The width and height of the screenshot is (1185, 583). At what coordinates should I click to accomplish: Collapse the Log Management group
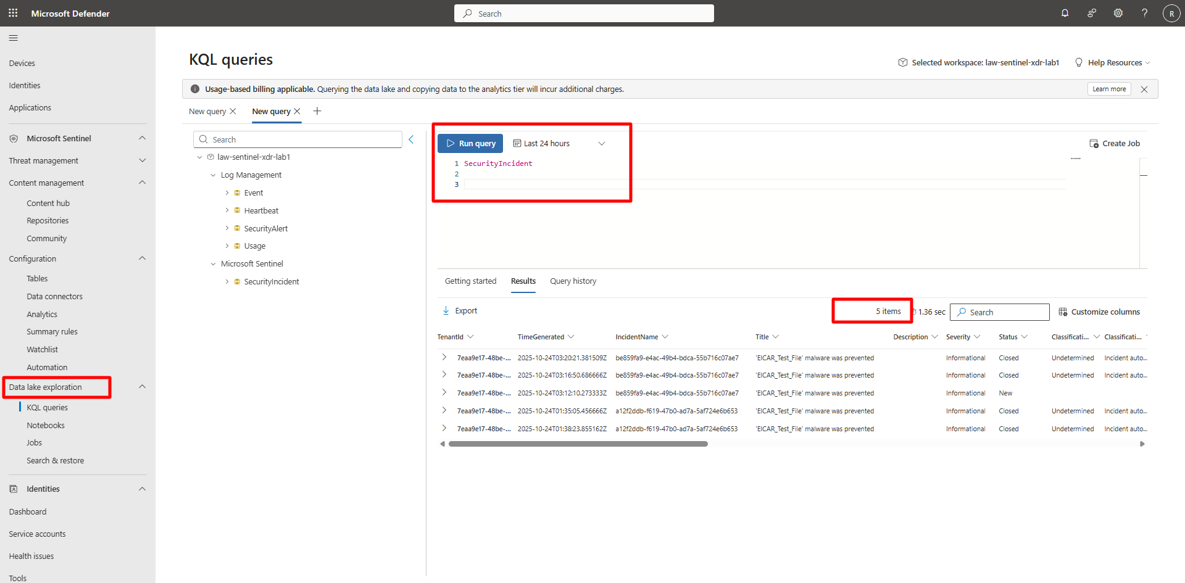click(x=214, y=175)
